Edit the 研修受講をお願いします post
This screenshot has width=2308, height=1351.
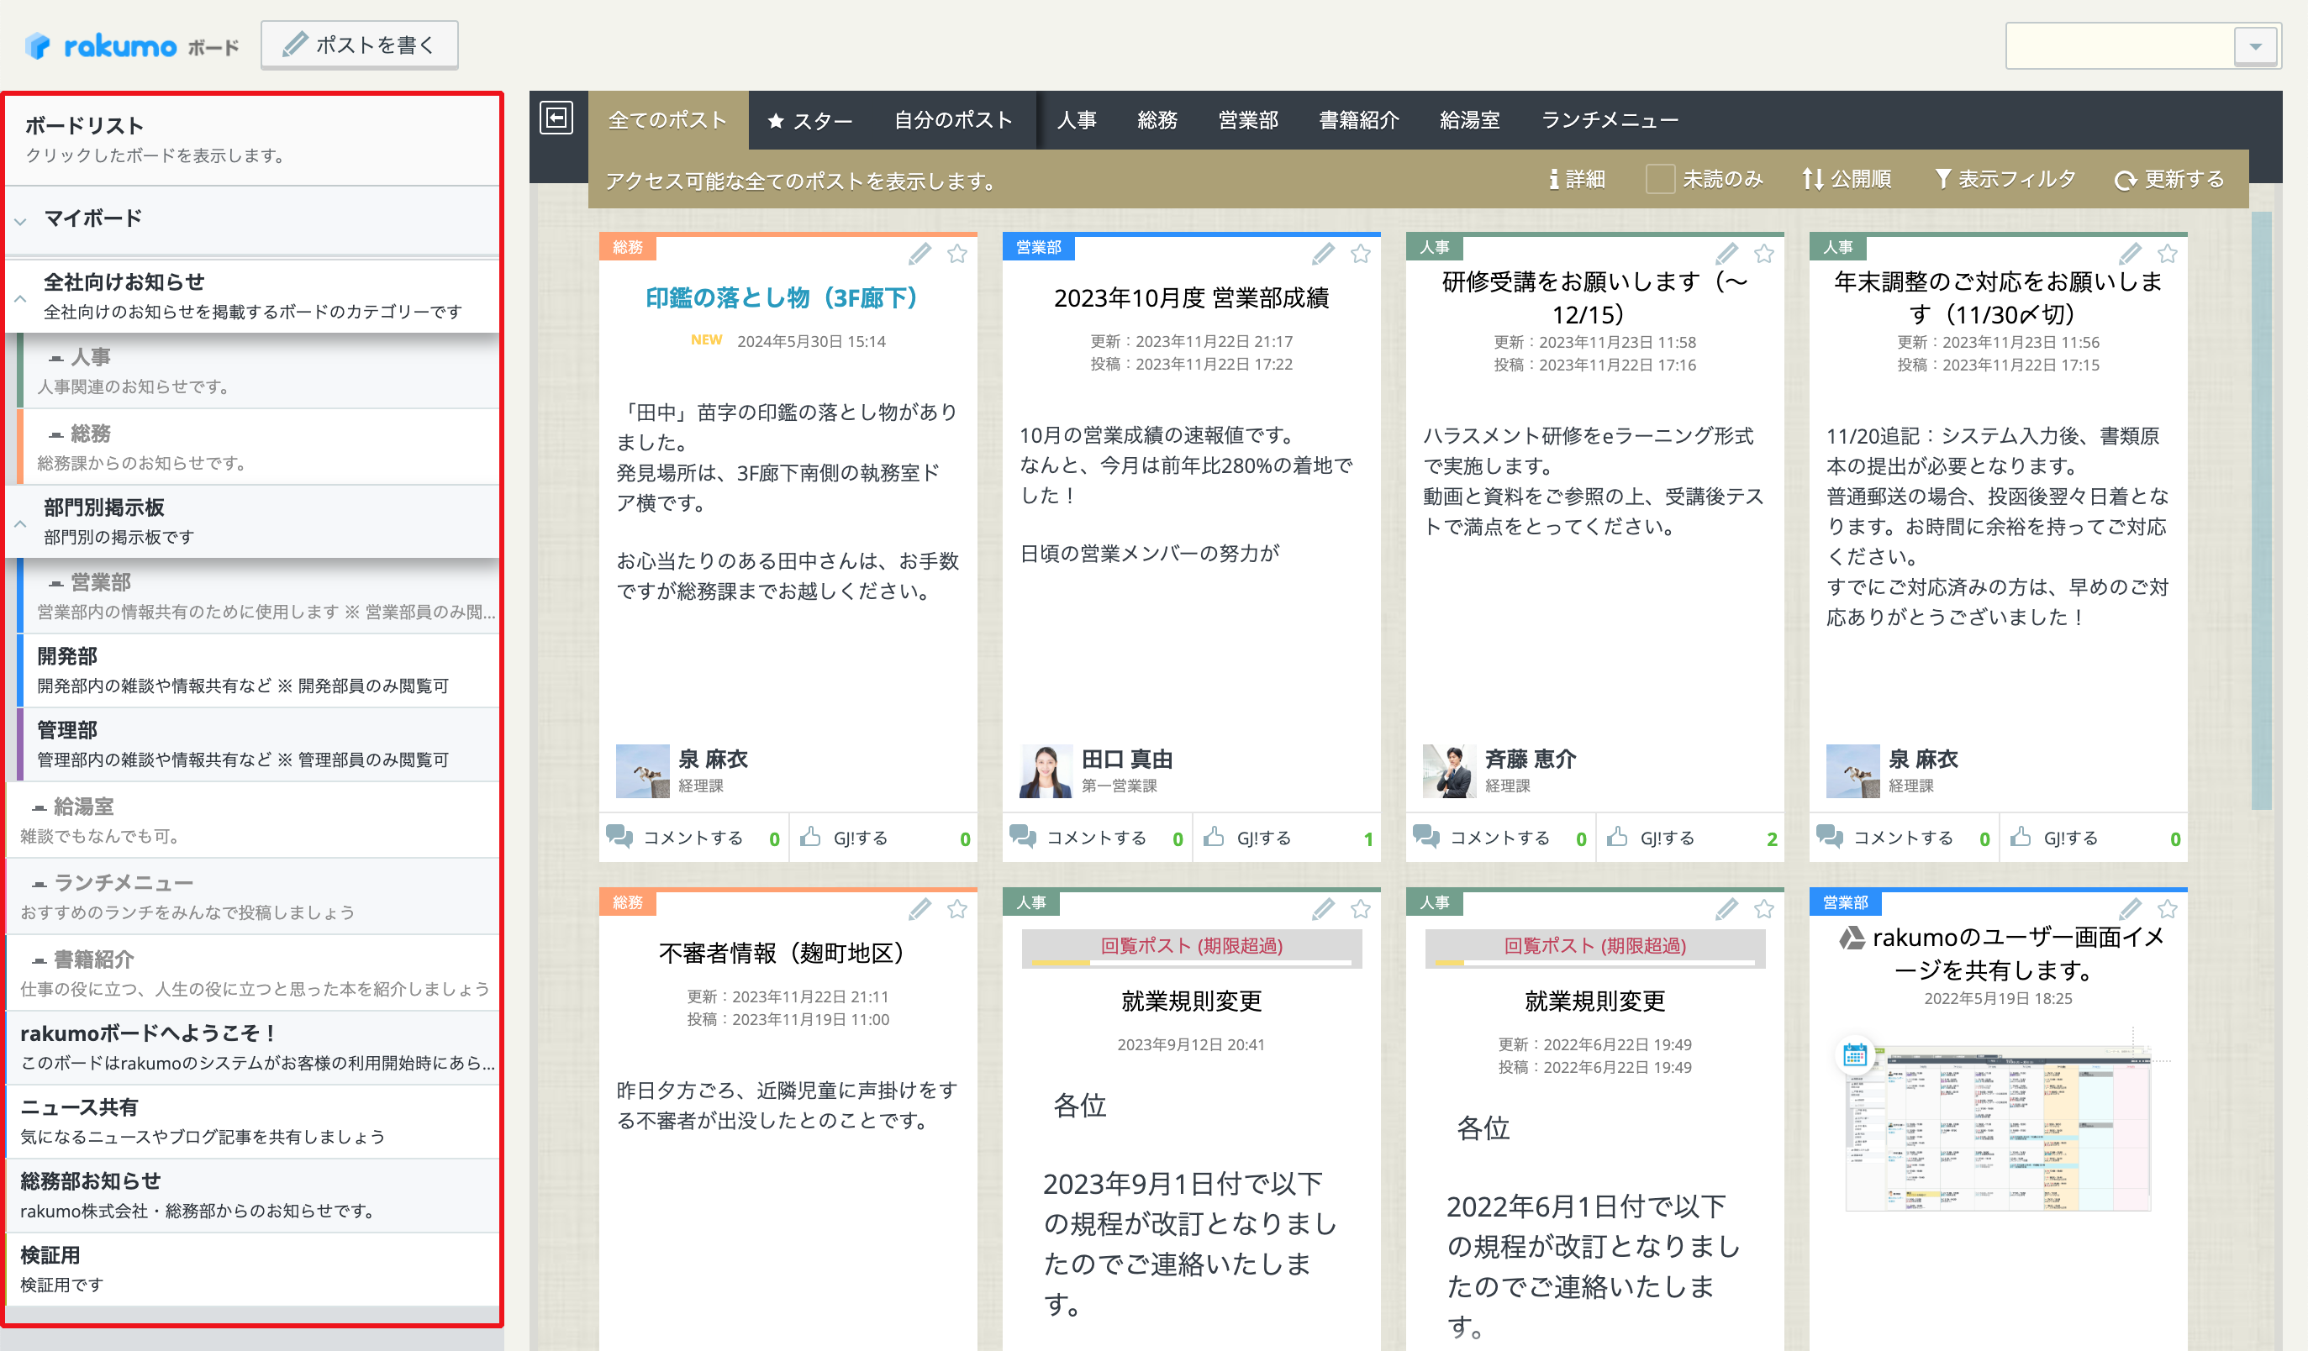click(x=1726, y=254)
